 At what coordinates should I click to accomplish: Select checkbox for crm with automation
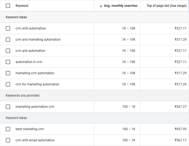[x=8, y=28]
